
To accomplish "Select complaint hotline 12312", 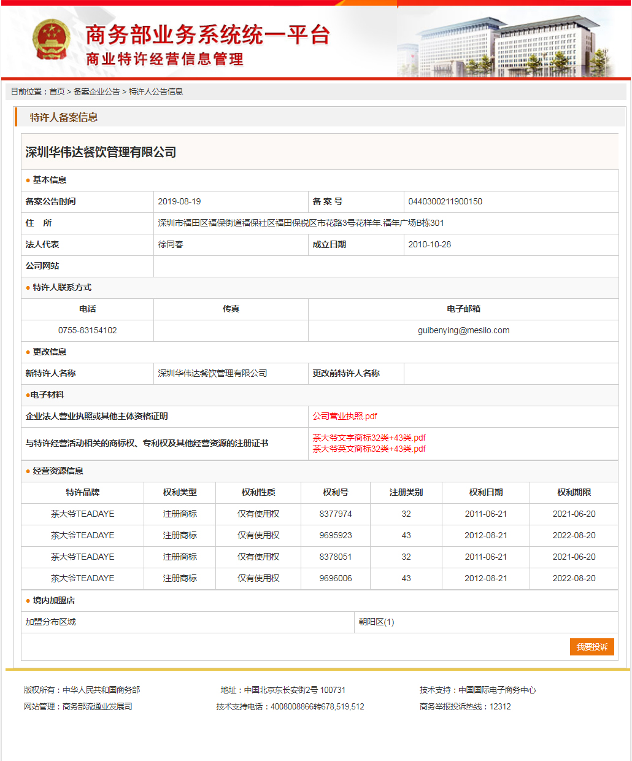I will click(x=500, y=706).
